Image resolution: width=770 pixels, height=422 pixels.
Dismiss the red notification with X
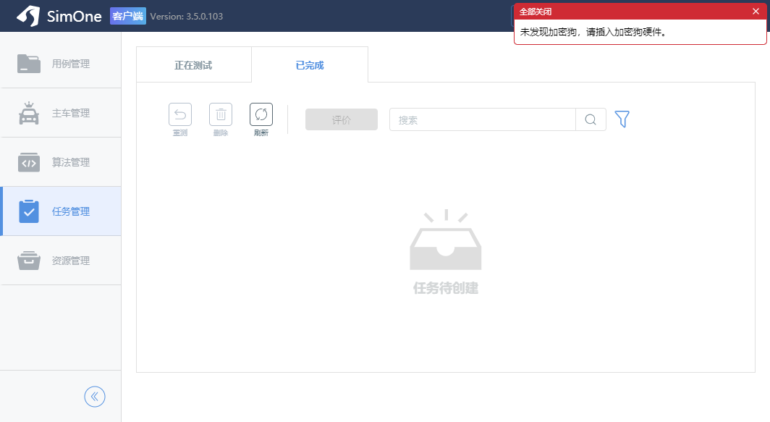click(756, 12)
